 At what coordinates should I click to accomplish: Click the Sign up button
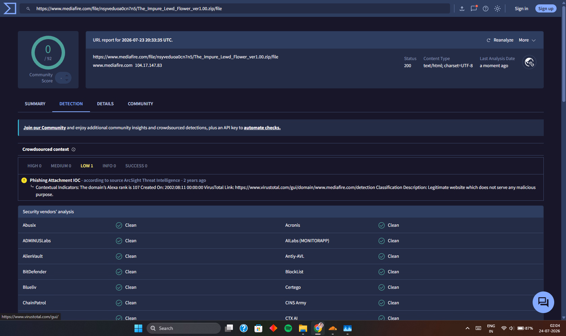point(545,9)
